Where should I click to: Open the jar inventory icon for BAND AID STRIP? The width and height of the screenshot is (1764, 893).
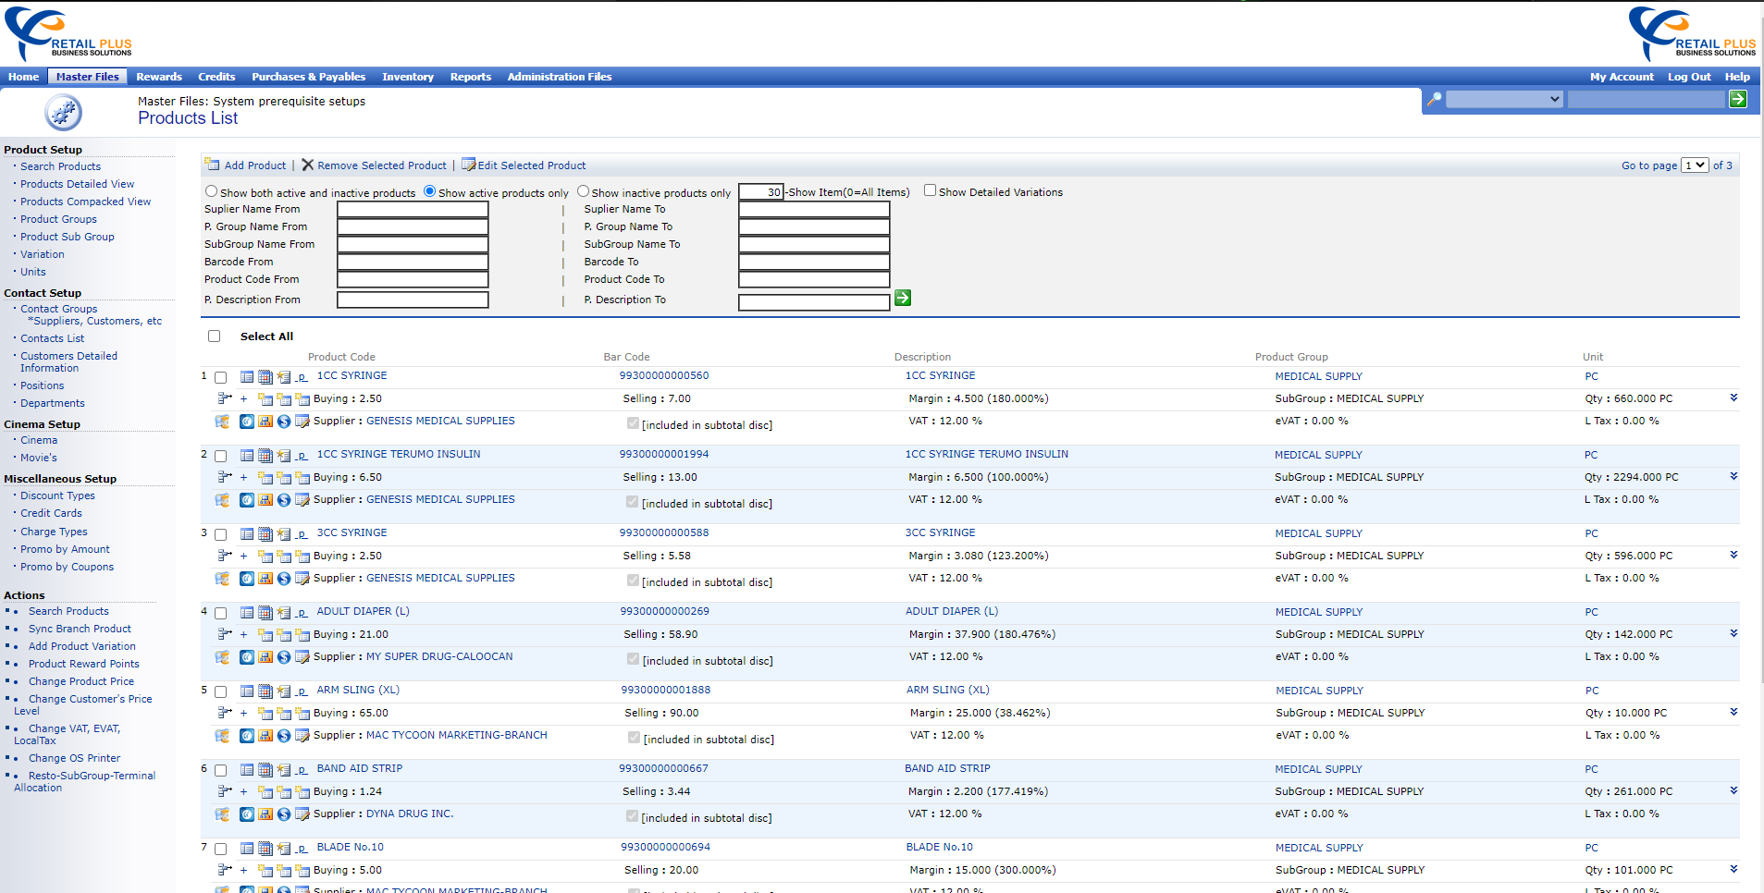click(221, 814)
